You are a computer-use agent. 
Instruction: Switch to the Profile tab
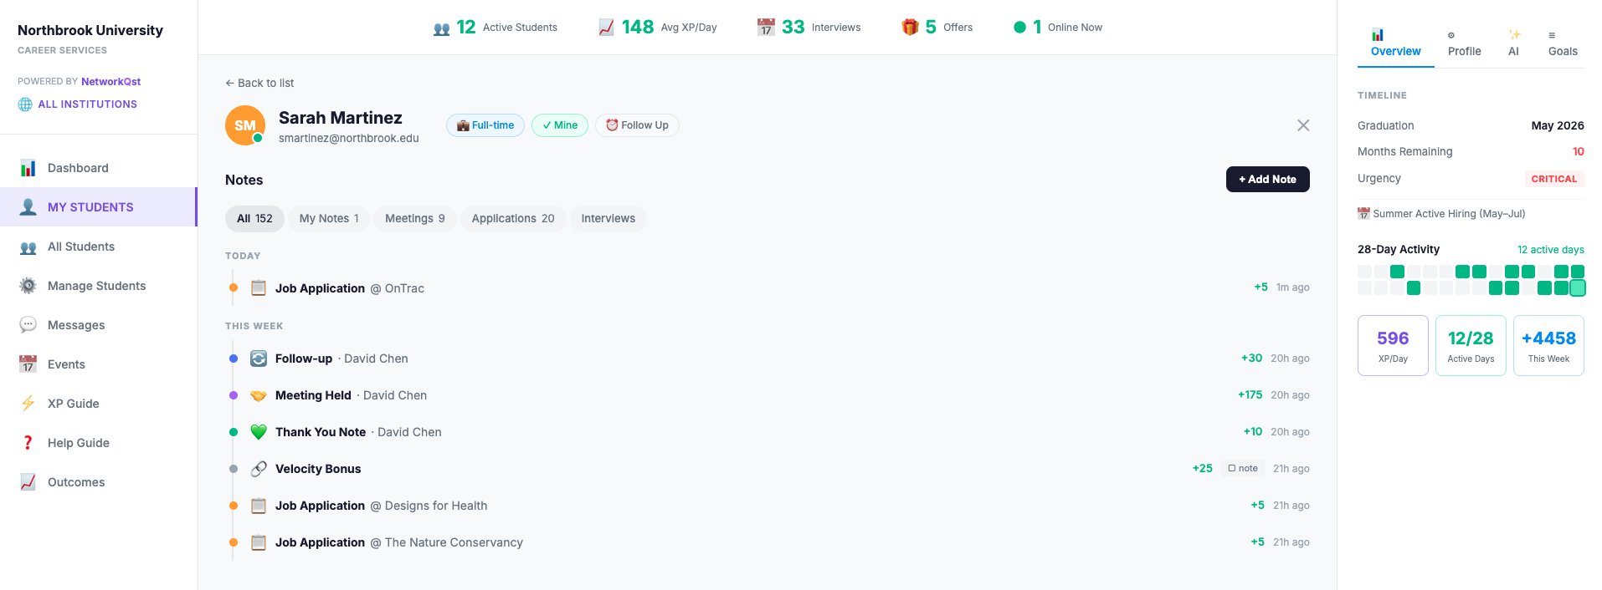(1465, 43)
